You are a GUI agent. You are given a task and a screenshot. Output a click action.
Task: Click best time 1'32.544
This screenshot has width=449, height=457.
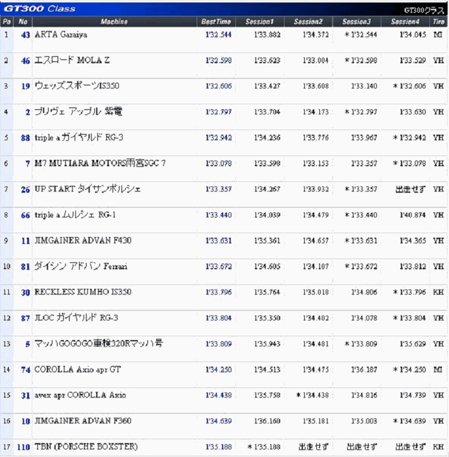pyautogui.click(x=218, y=35)
